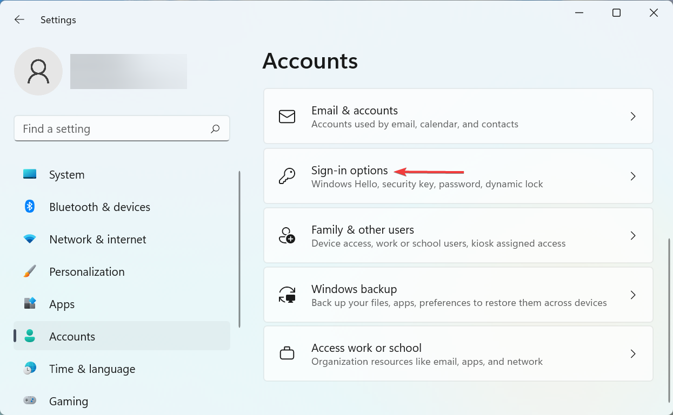Open Access work or school via chevron
The width and height of the screenshot is (673, 415).
tap(633, 353)
